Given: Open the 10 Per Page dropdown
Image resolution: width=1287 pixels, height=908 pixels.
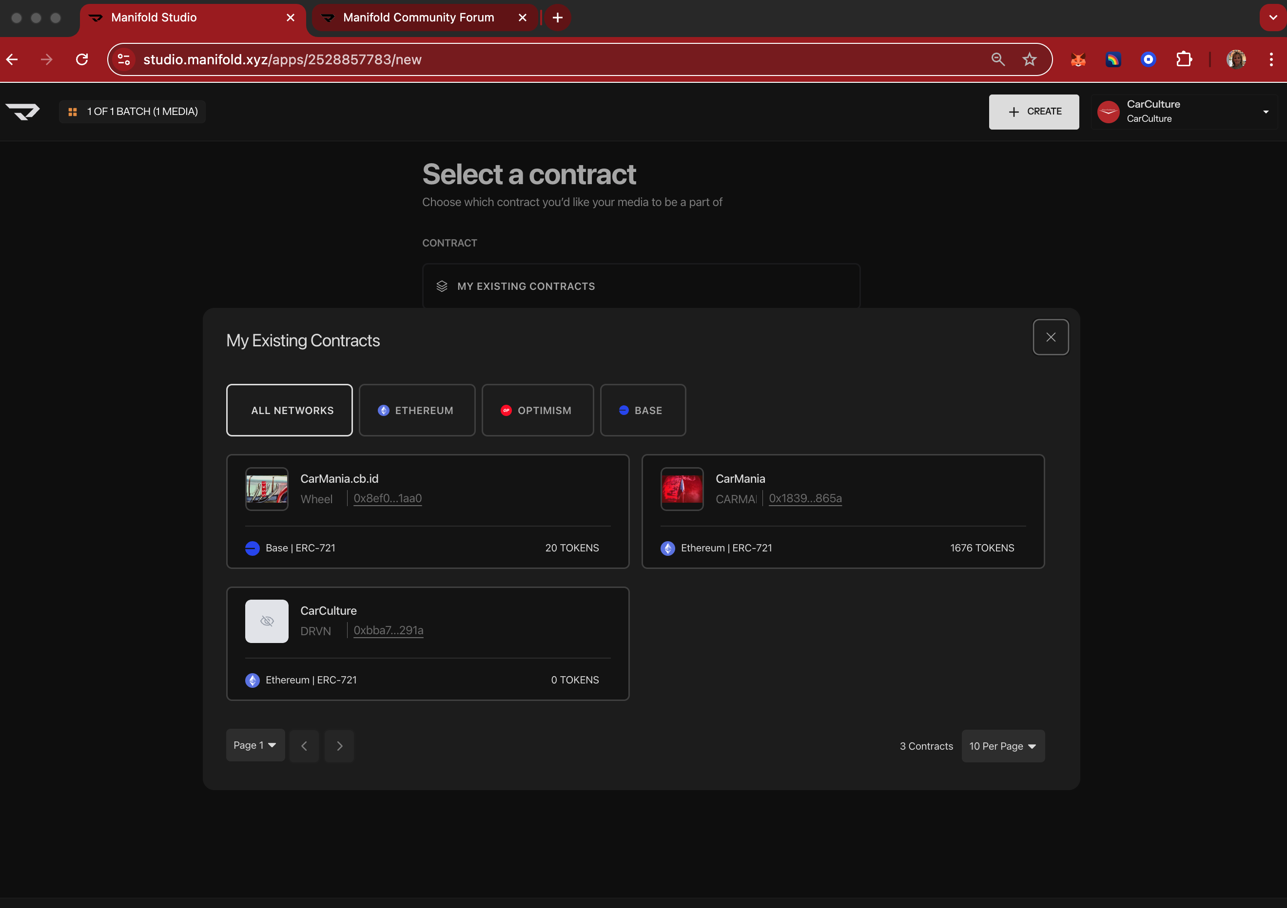Looking at the screenshot, I should (x=1003, y=746).
